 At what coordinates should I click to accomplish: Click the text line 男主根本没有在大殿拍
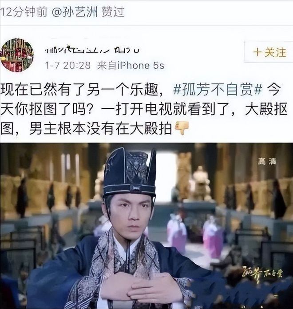[100, 128]
